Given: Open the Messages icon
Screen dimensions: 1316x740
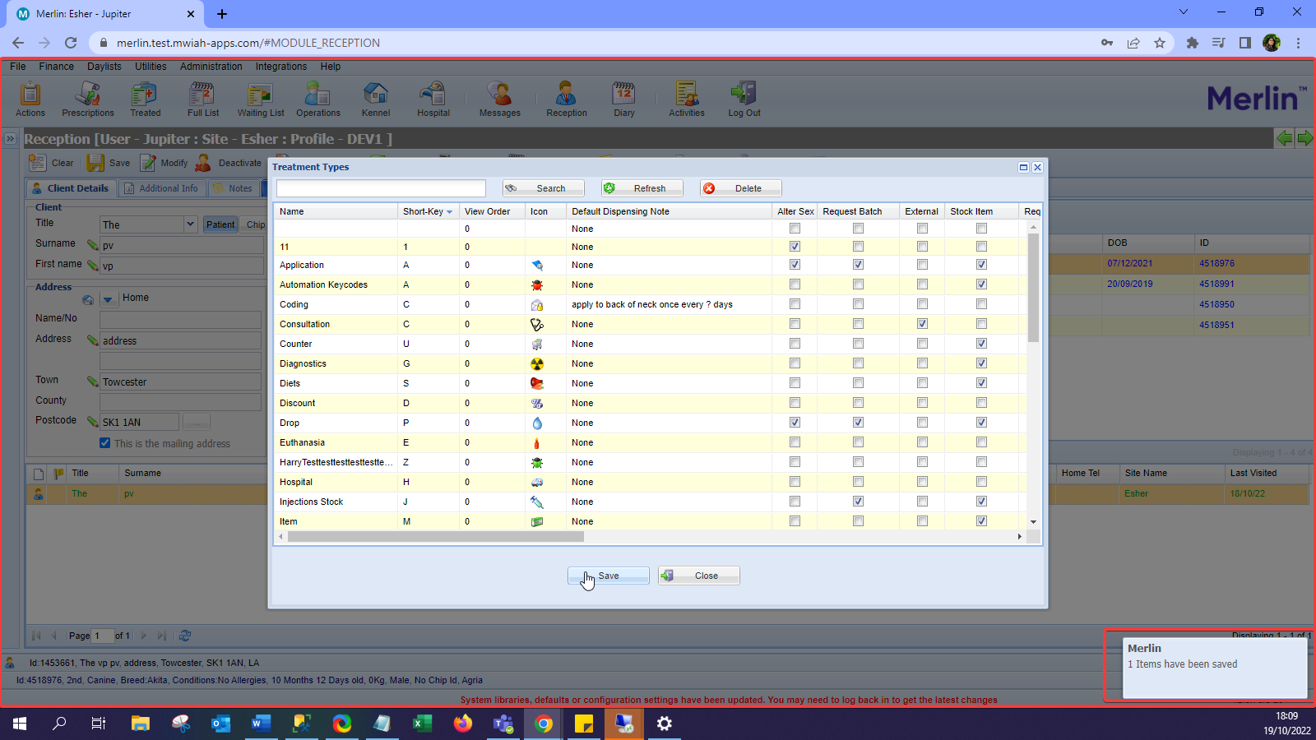Looking at the screenshot, I should tap(500, 99).
